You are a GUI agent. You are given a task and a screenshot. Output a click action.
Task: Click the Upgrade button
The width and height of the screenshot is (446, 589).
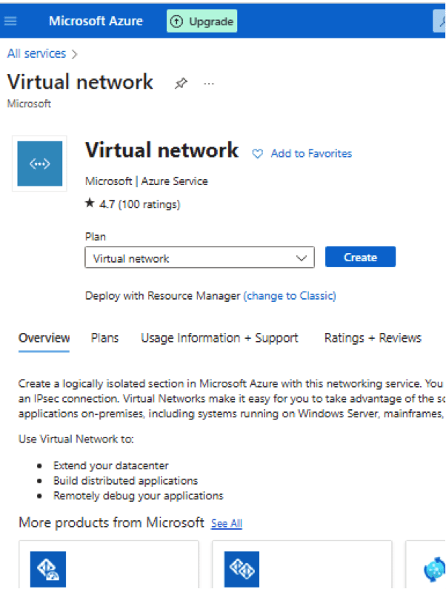tap(202, 21)
